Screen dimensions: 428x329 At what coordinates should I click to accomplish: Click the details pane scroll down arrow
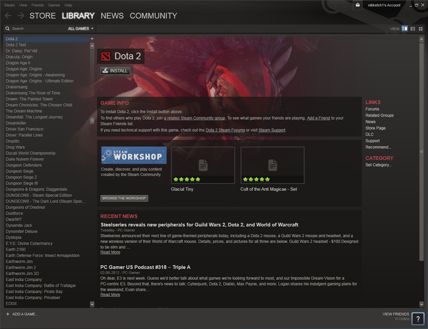coord(422,304)
